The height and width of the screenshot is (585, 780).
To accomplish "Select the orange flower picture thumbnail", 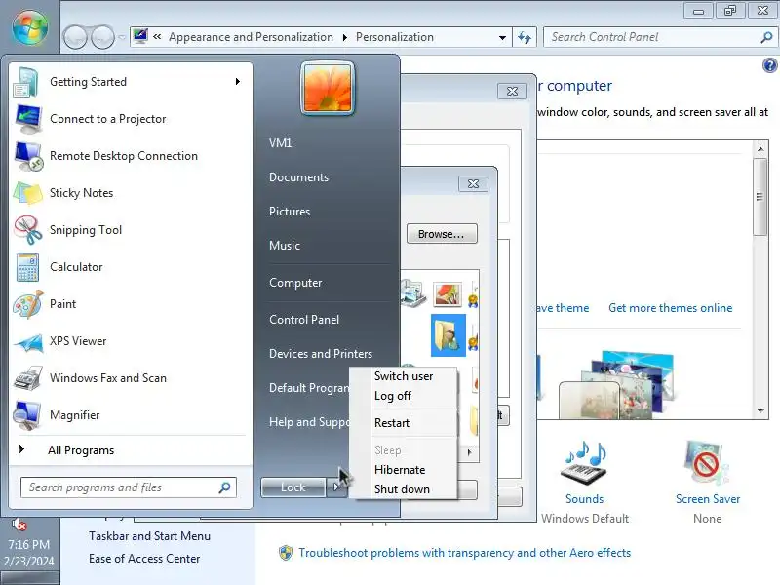I will [x=448, y=293].
